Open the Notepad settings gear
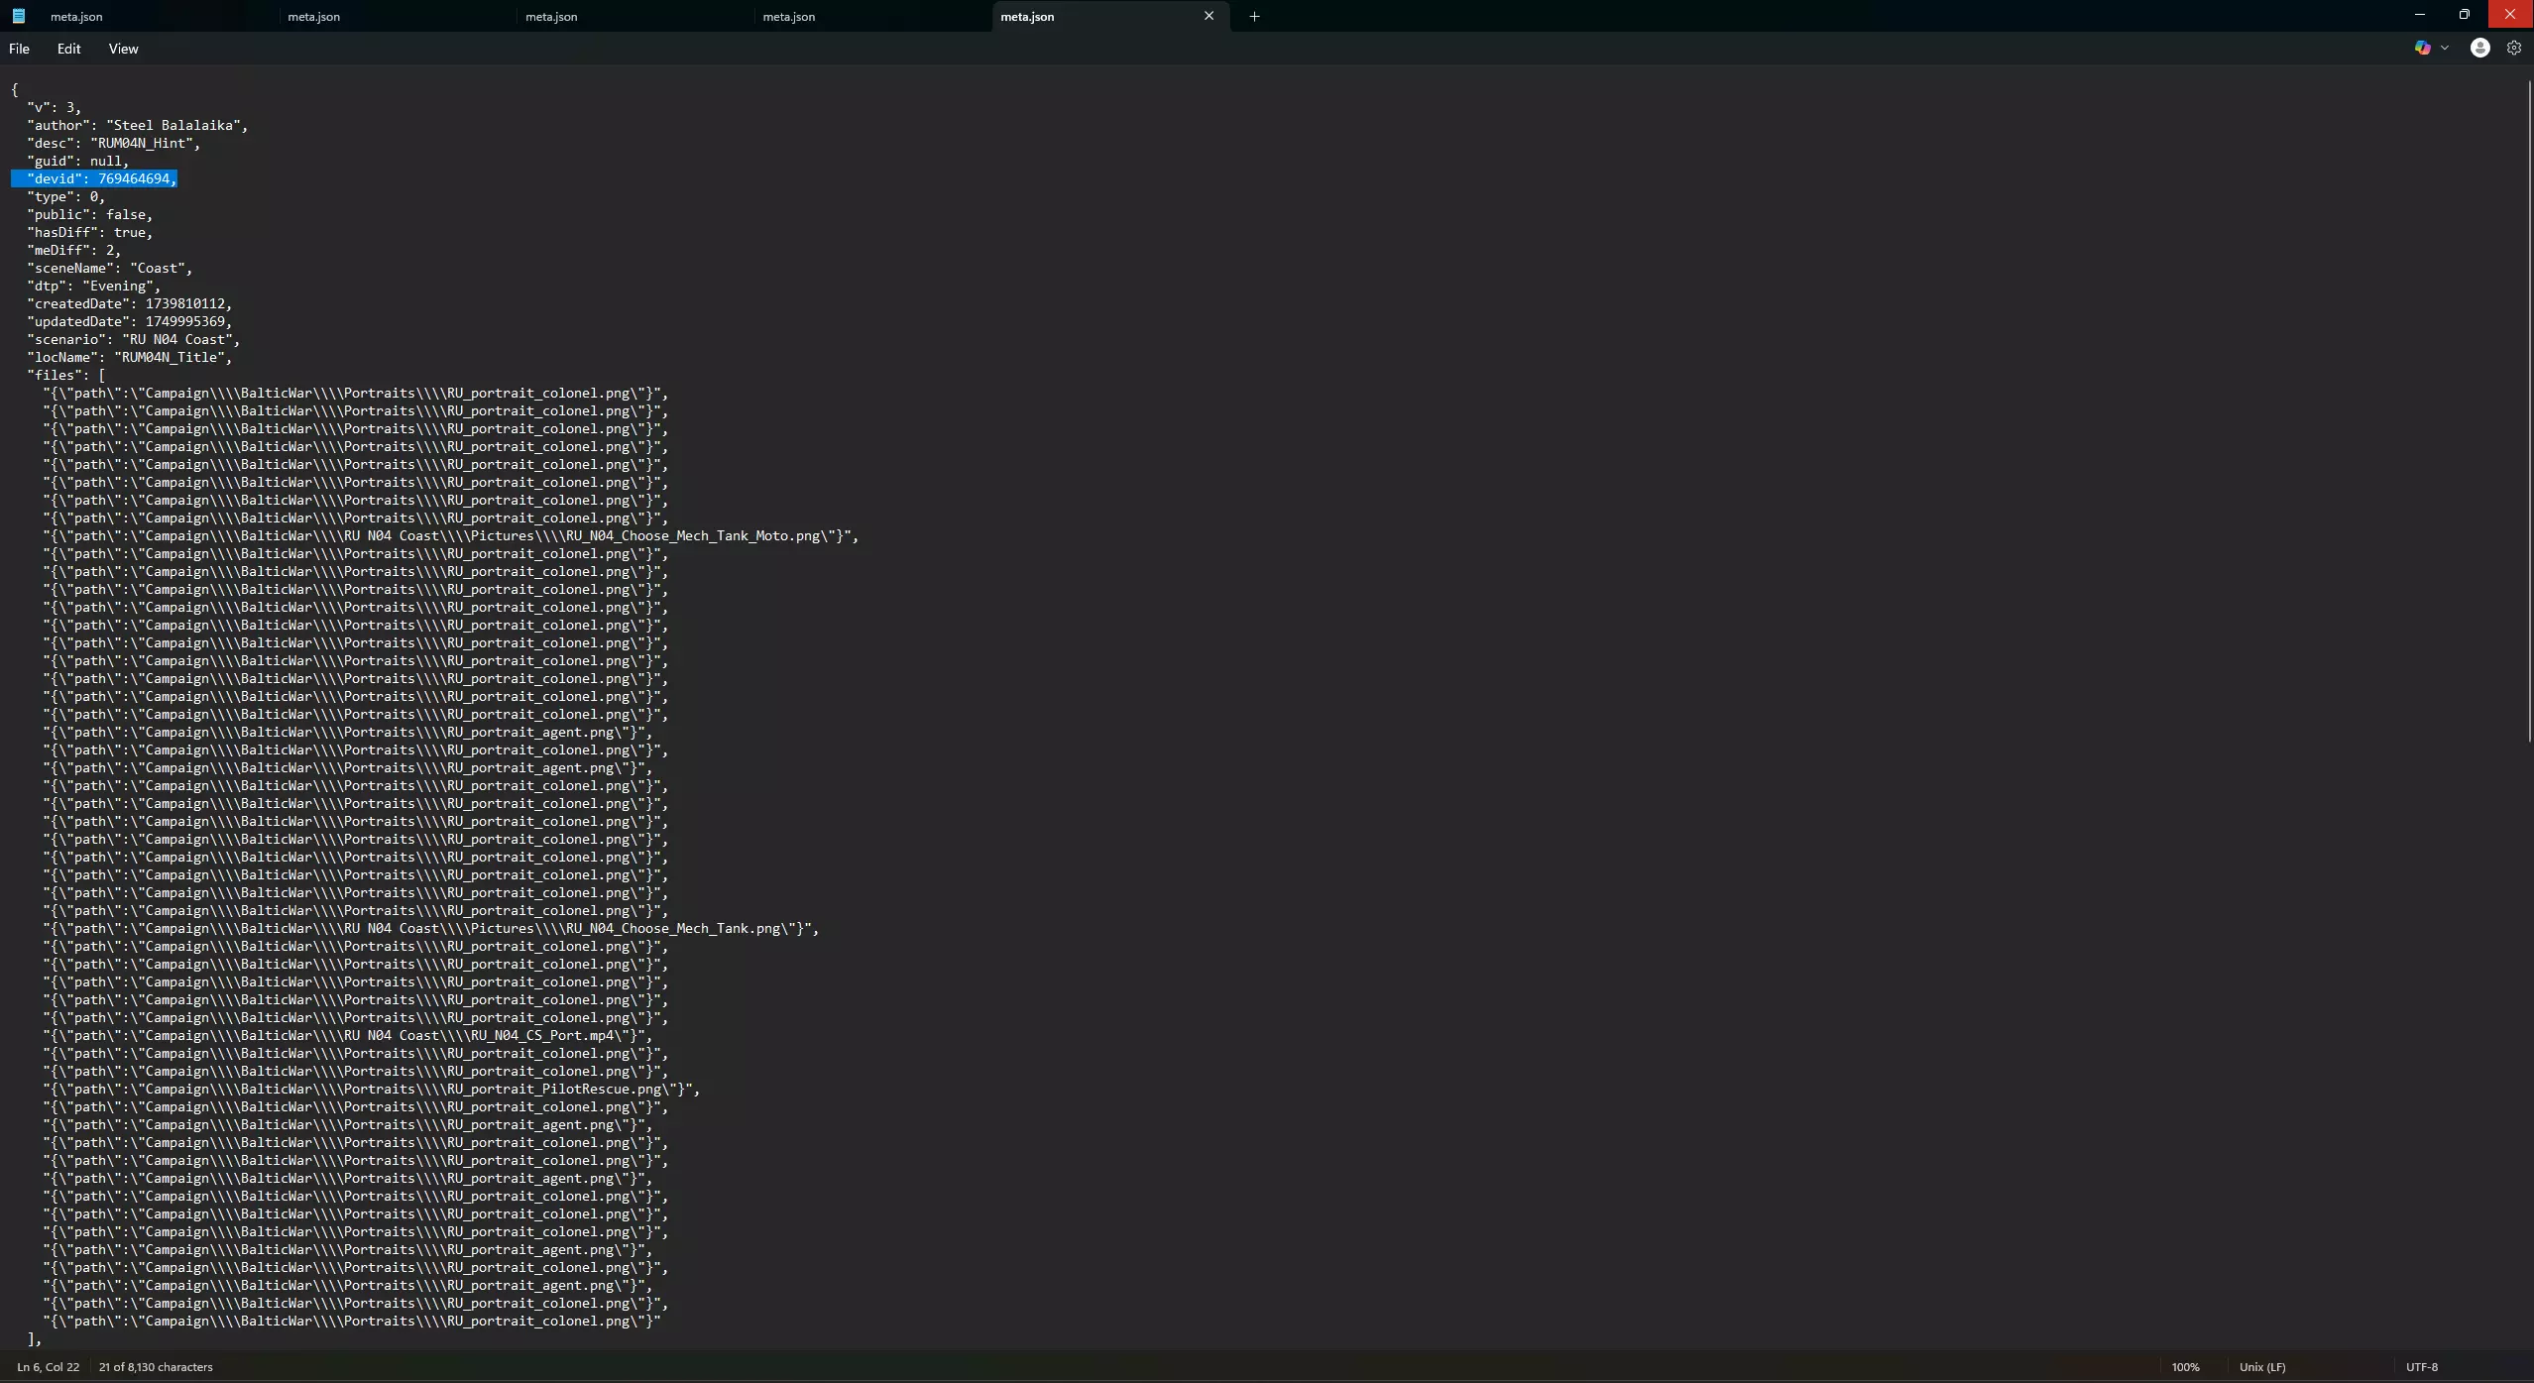 tap(2513, 48)
